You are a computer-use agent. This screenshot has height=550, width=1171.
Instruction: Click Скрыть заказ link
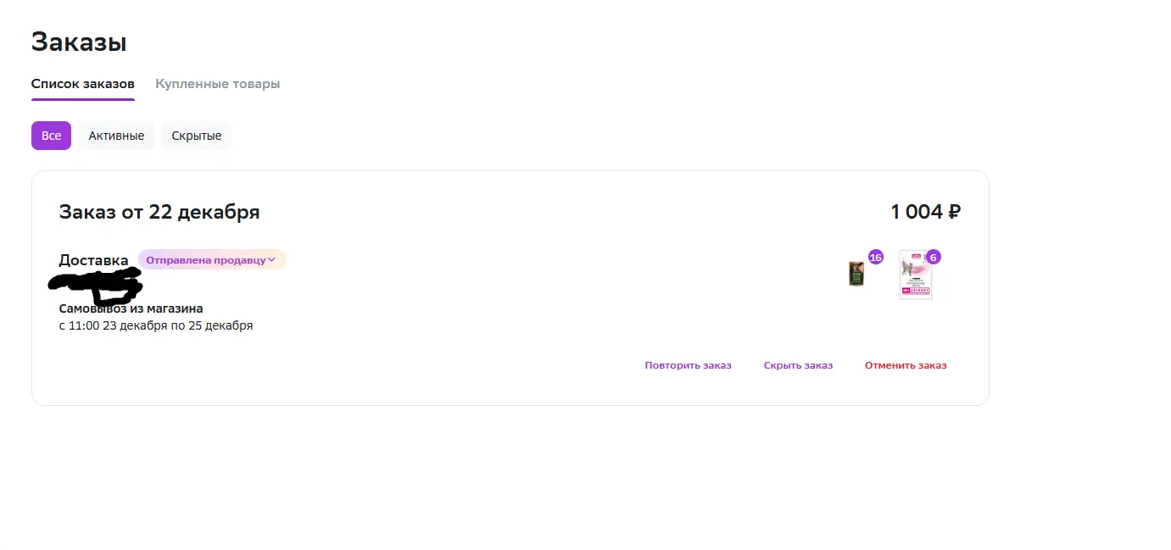pos(798,365)
